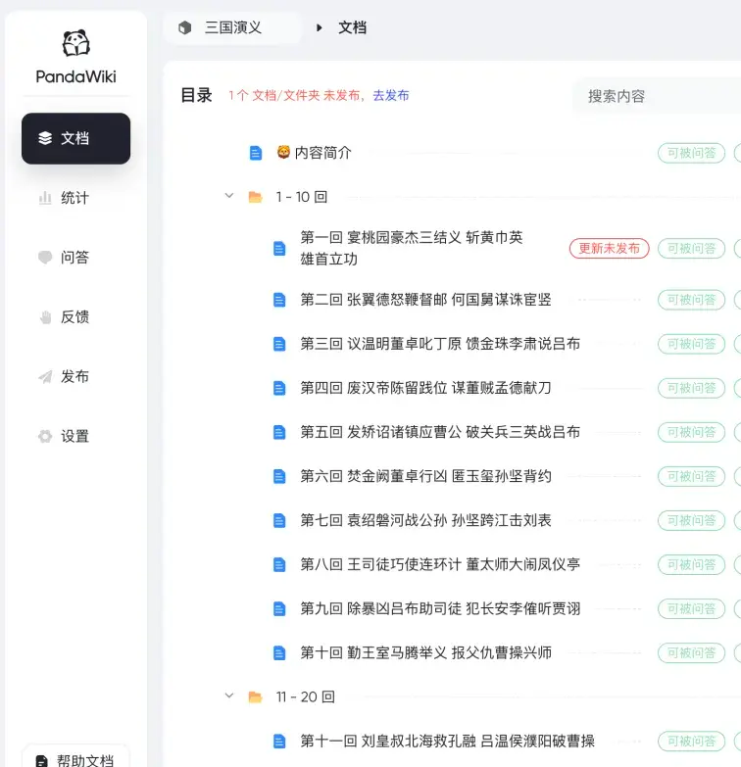Click the document icon of 第四回
The height and width of the screenshot is (767, 741).
(279, 388)
